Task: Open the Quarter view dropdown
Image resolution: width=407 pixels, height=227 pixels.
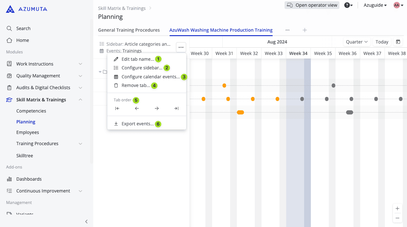Action: click(x=356, y=42)
